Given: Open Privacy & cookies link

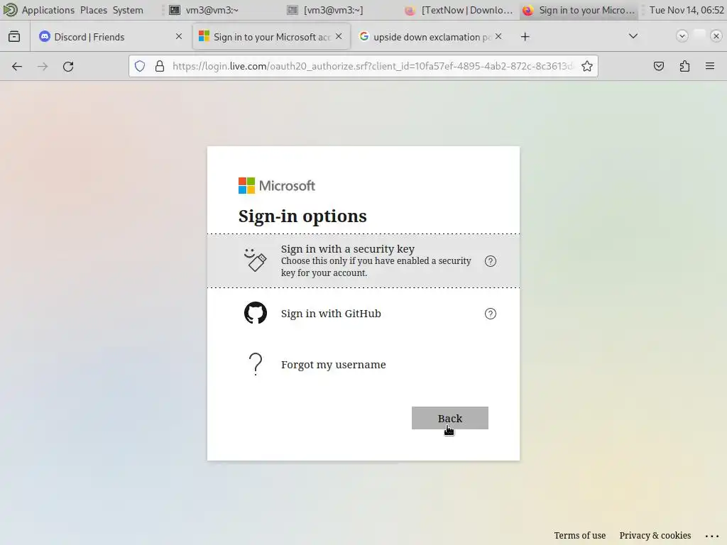Looking at the screenshot, I should pos(655,535).
